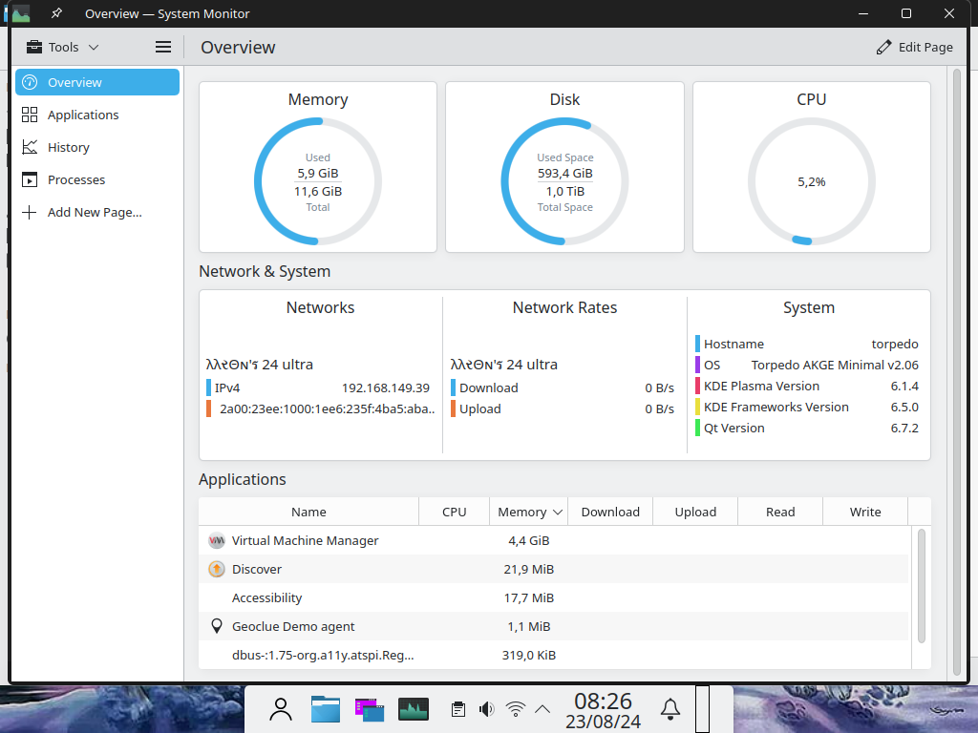Viewport: 978px width, 733px height.
Task: Click the Upload rate 0 B/s value
Action: click(659, 408)
